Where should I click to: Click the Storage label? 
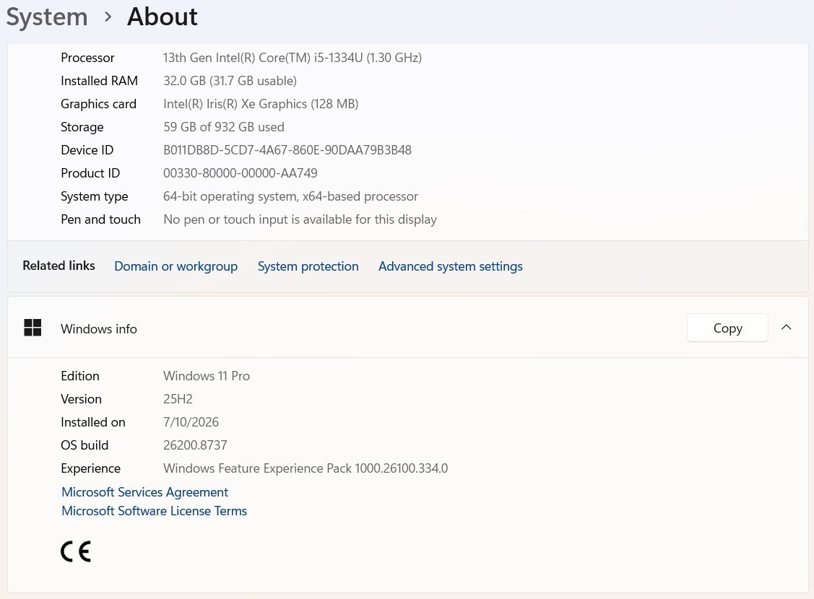click(x=82, y=127)
